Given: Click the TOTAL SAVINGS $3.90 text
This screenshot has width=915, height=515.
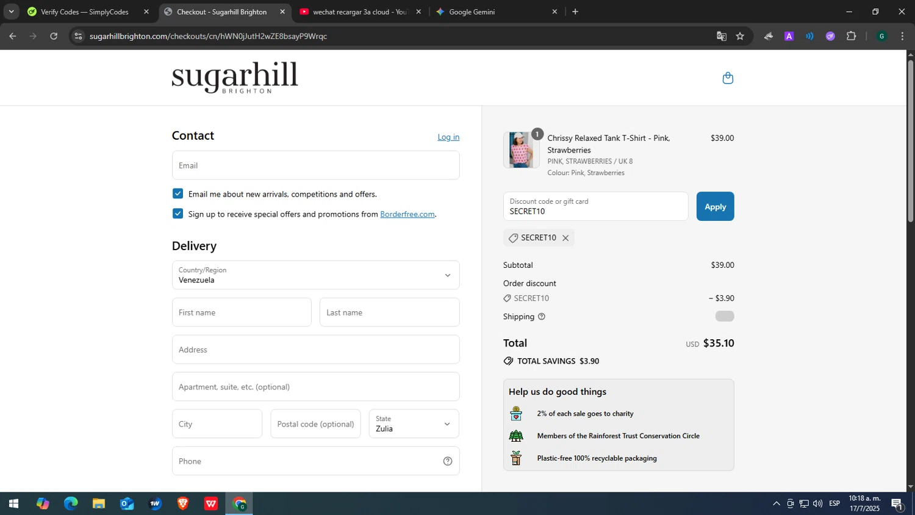Looking at the screenshot, I should tap(558, 361).
